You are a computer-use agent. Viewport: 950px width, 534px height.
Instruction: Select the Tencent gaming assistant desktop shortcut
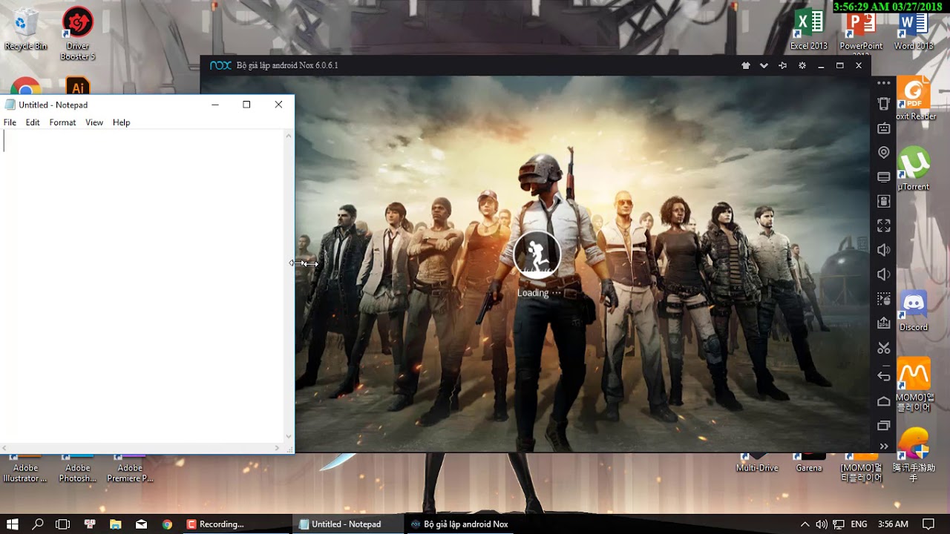point(914,455)
